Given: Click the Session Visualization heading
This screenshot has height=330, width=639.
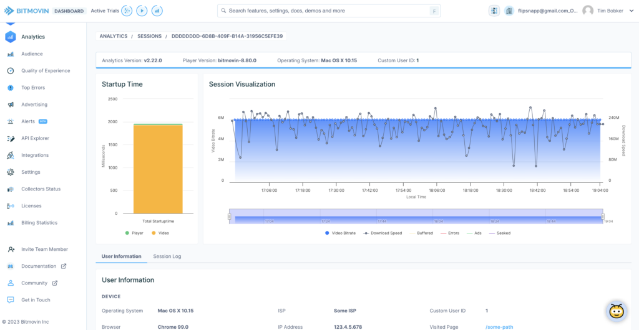Looking at the screenshot, I should click(x=242, y=85).
